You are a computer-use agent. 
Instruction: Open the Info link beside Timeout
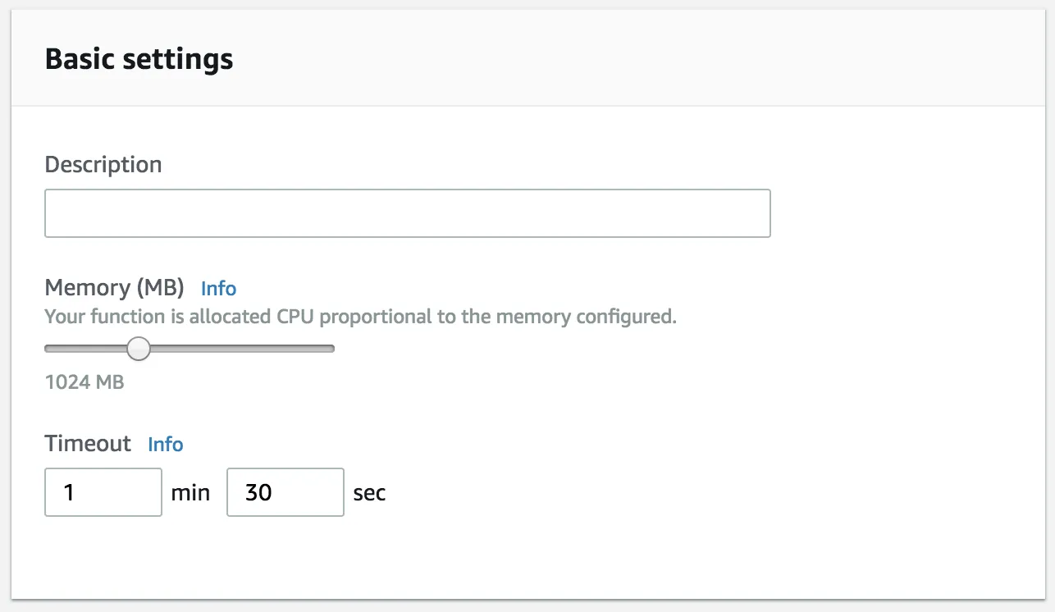click(165, 445)
